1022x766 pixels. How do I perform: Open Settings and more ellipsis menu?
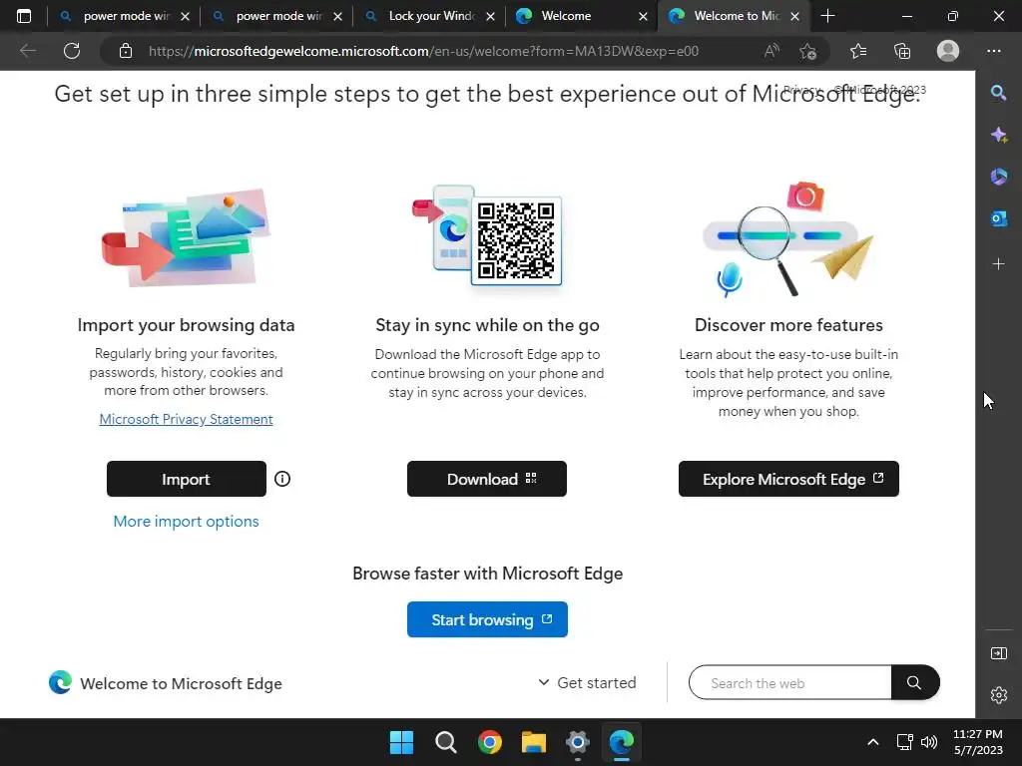(x=994, y=51)
